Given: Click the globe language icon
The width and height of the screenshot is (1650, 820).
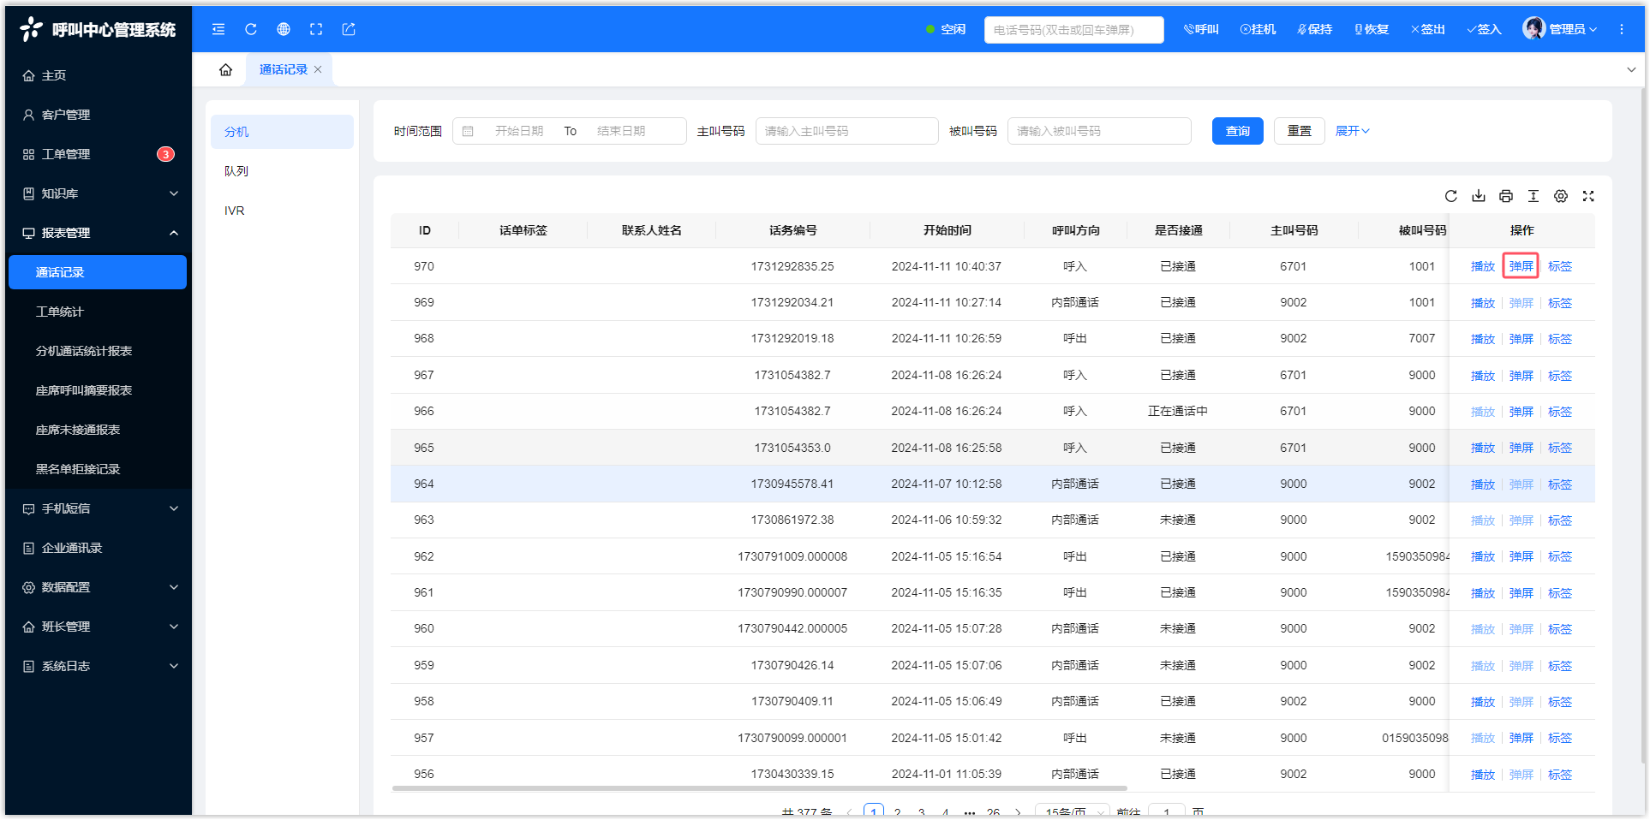Looking at the screenshot, I should point(284,29).
